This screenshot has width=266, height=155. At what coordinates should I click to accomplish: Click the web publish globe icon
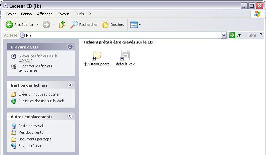click(x=14, y=101)
